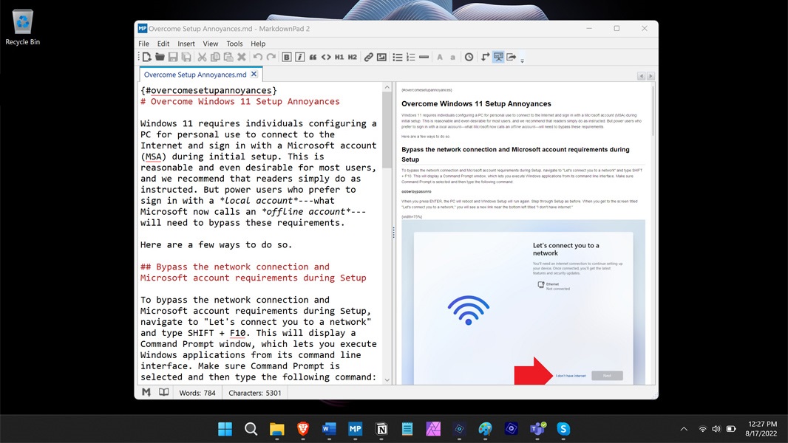The image size is (788, 443).
Task: Toggle the live preview pane button
Action: click(x=498, y=57)
